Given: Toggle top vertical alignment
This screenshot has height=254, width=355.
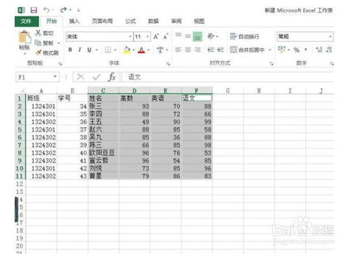Looking at the screenshot, I should tap(178, 36).
